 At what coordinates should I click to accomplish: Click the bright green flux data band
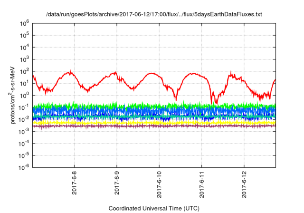[142, 105]
